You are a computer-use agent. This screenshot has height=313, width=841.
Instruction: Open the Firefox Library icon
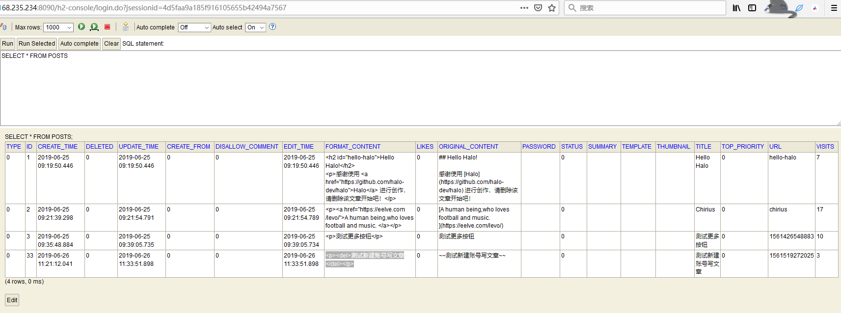point(736,8)
